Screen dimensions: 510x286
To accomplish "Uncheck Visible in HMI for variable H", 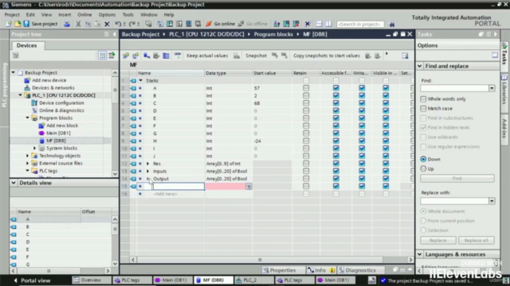I will click(386, 141).
